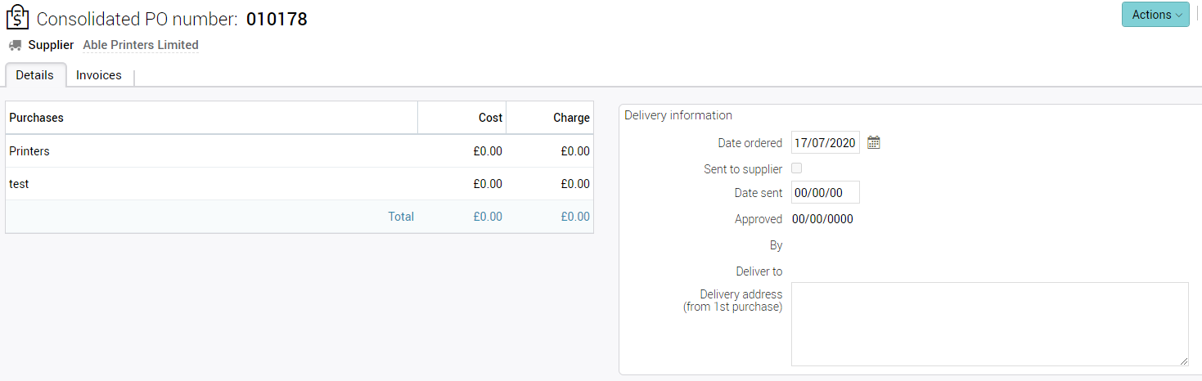
Task: Click the Purchases column header
Action: pyautogui.click(x=36, y=118)
